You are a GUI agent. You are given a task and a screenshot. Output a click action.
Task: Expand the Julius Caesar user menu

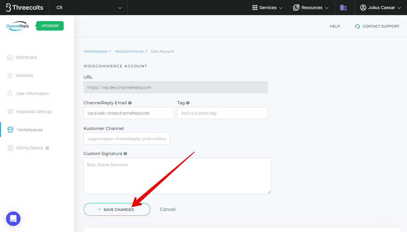pyautogui.click(x=381, y=8)
